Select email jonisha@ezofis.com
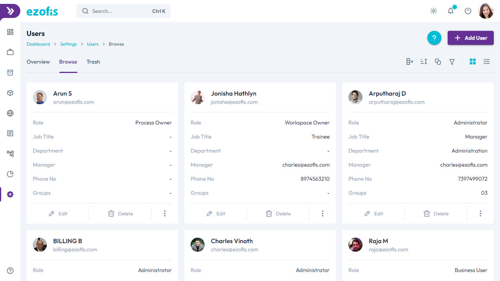This screenshot has height=281, width=500. [x=234, y=102]
